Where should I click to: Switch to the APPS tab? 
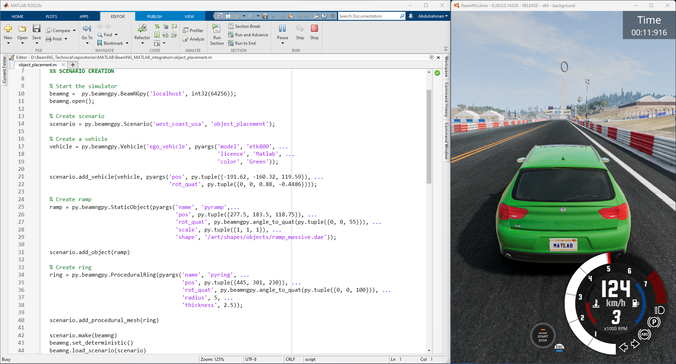point(84,17)
